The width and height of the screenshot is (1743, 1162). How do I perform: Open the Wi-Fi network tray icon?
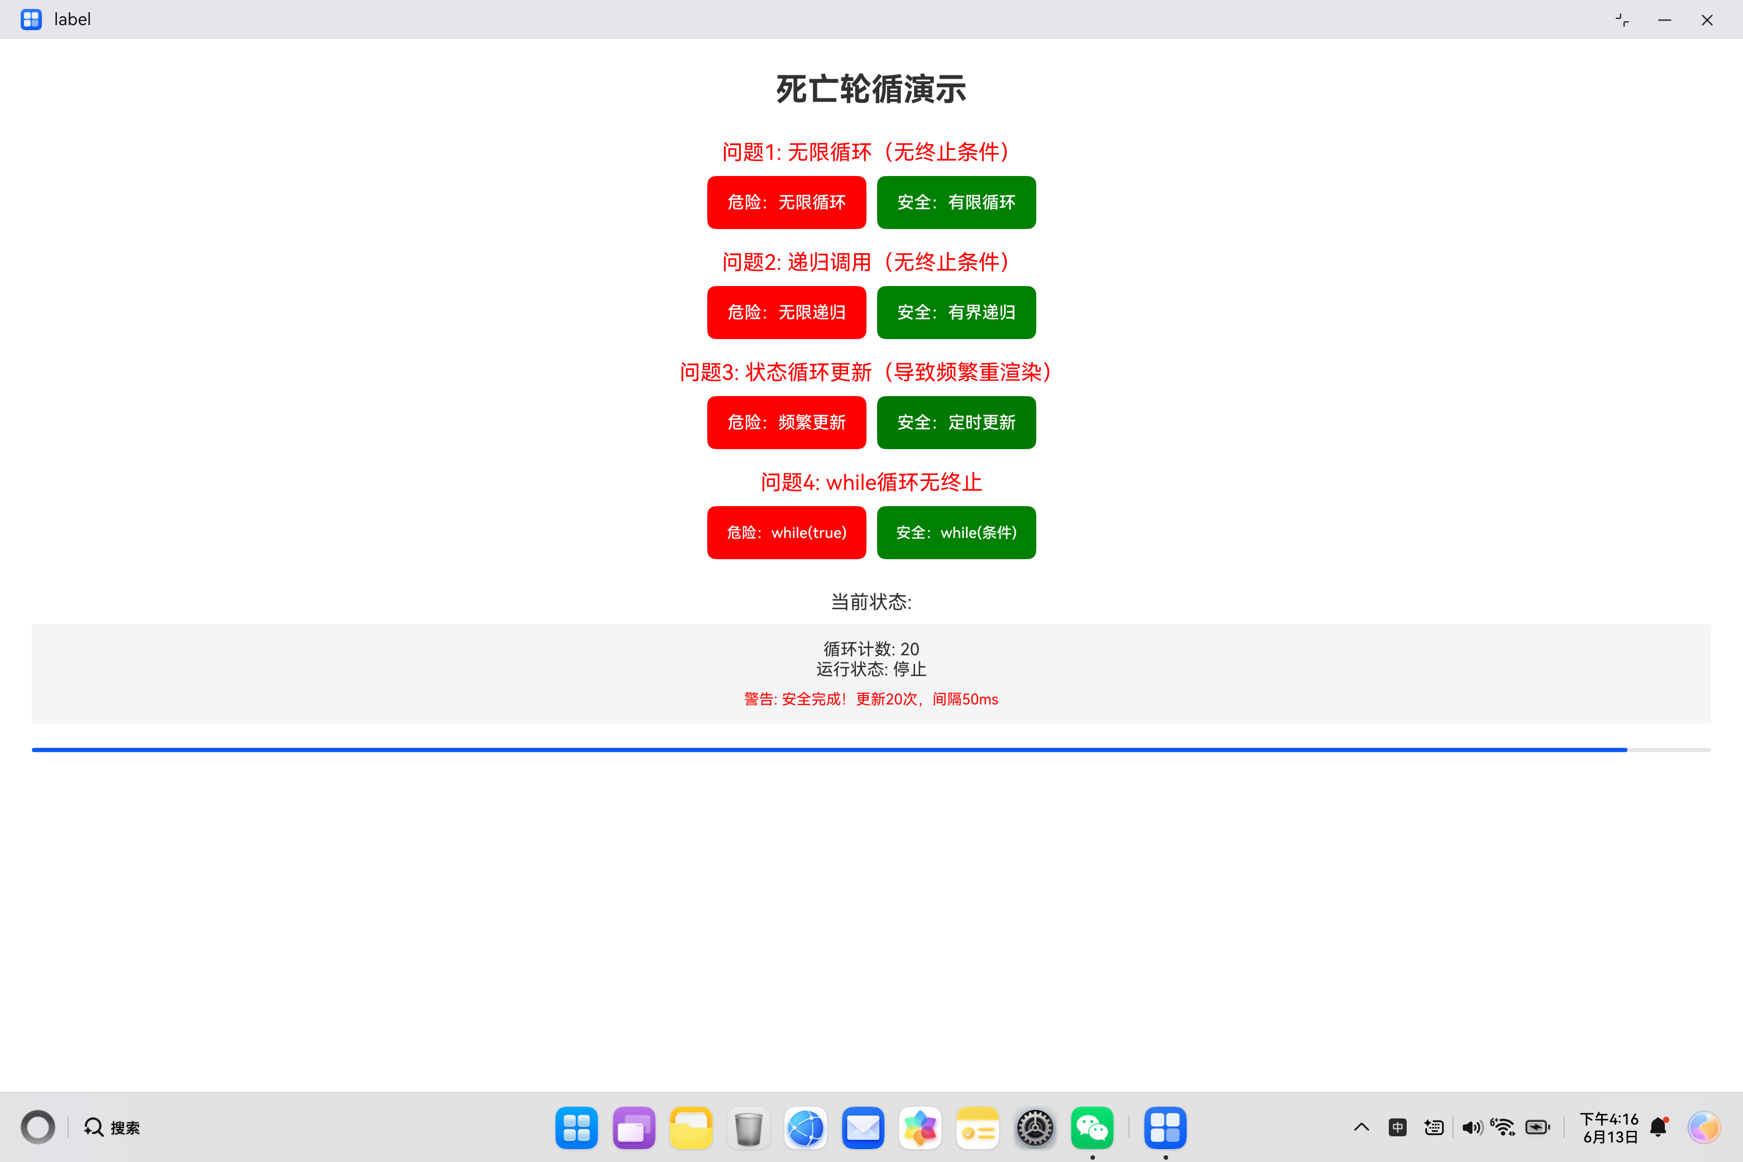point(1504,1127)
